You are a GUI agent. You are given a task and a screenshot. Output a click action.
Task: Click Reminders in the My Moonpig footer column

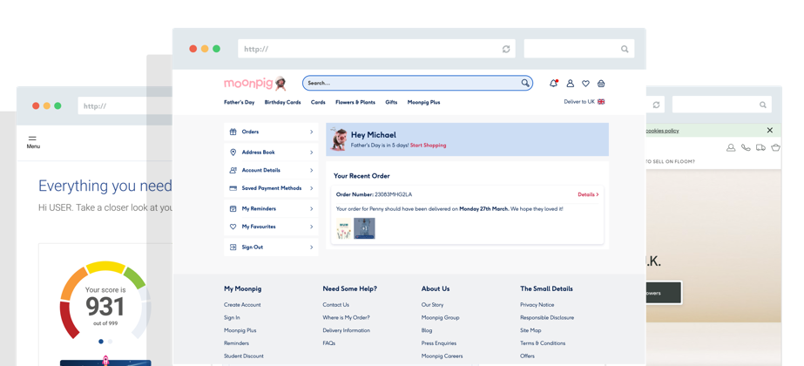236,343
